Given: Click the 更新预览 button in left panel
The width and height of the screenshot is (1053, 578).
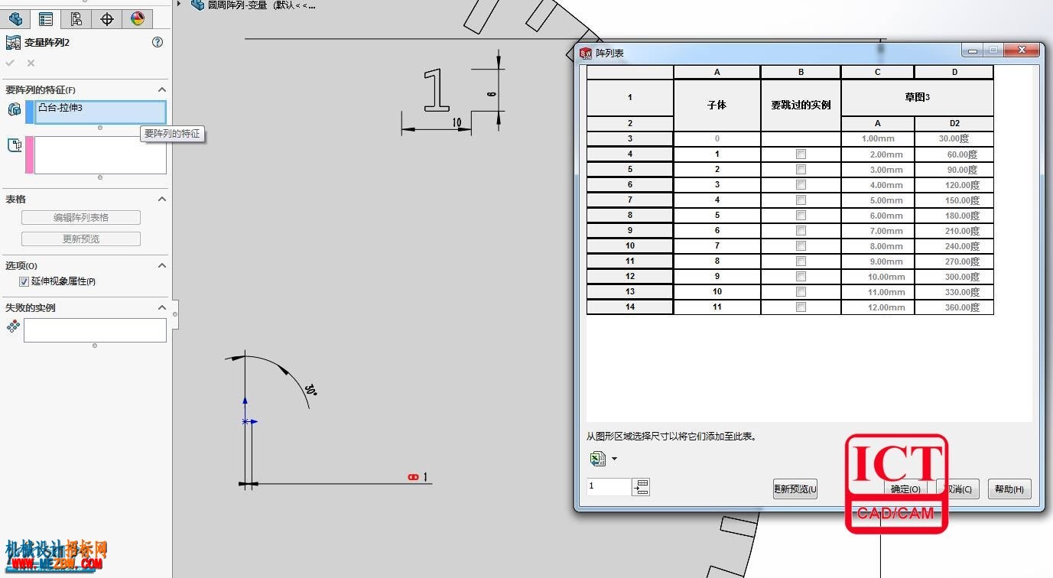Looking at the screenshot, I should tap(81, 239).
